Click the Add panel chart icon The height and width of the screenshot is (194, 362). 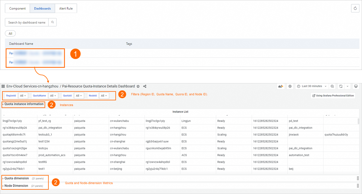tap(281, 86)
